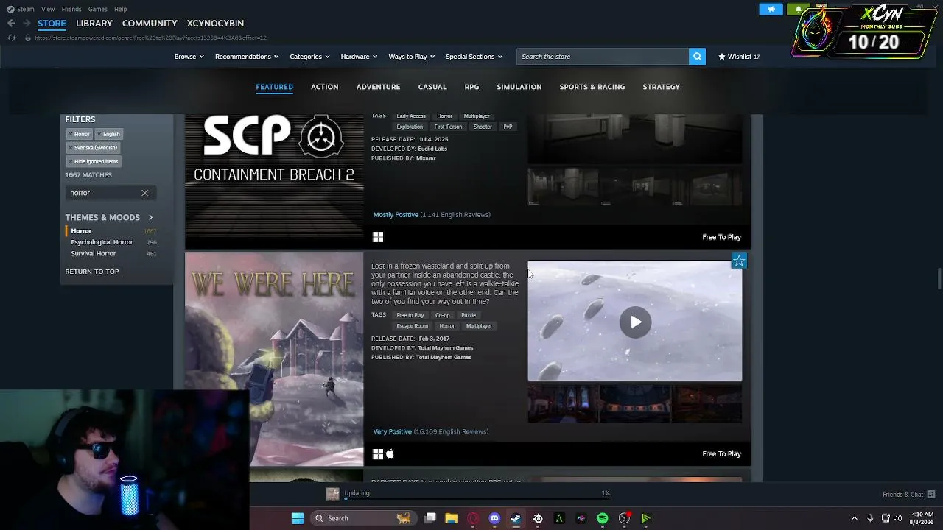The image size is (943, 530).
Task: Open the Wishlist 17 button
Action: [x=738, y=57]
